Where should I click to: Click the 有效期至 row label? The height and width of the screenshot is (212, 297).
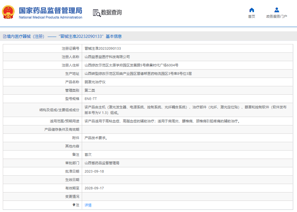[72, 188]
